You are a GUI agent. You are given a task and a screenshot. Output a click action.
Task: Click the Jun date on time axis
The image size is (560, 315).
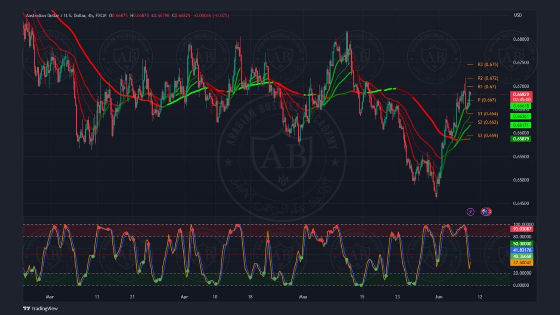439,297
